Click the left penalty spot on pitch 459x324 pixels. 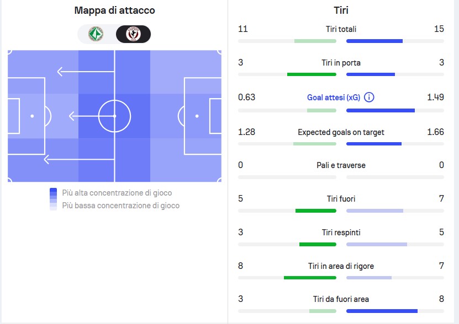click(32, 116)
